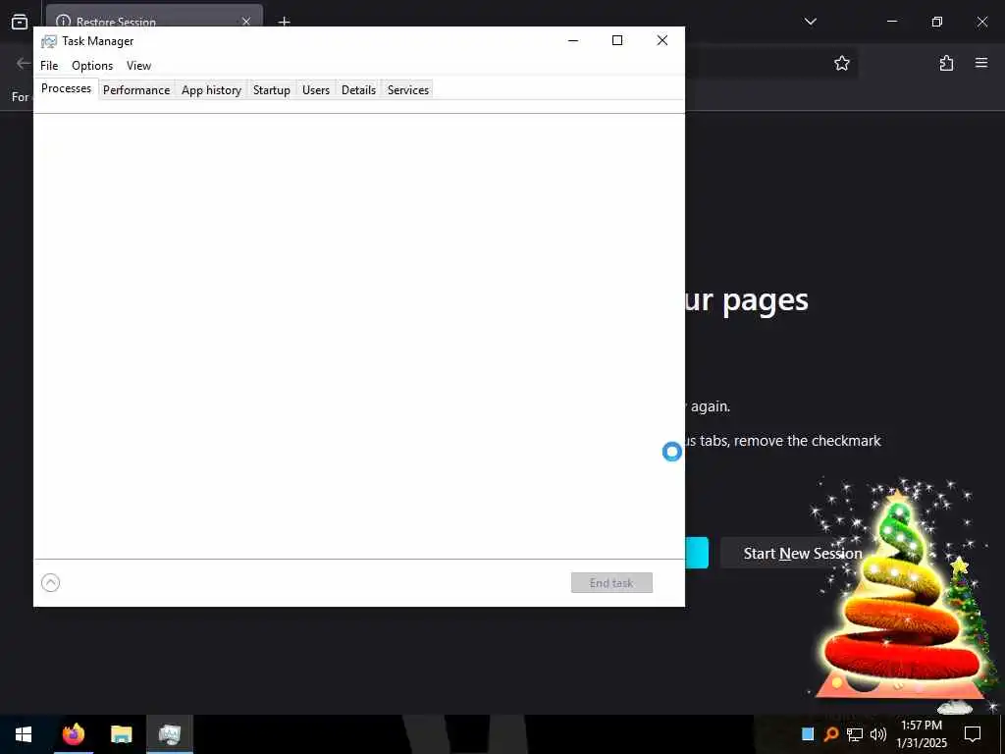Click the Firefox taskbar icon
The height and width of the screenshot is (754, 1005).
tap(73, 734)
